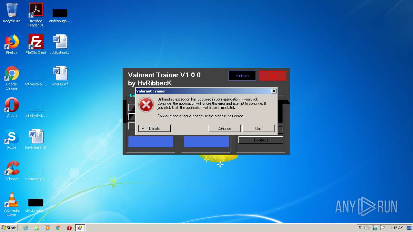The height and width of the screenshot is (232, 413).
Task: Open the Start menu
Action: (9, 228)
